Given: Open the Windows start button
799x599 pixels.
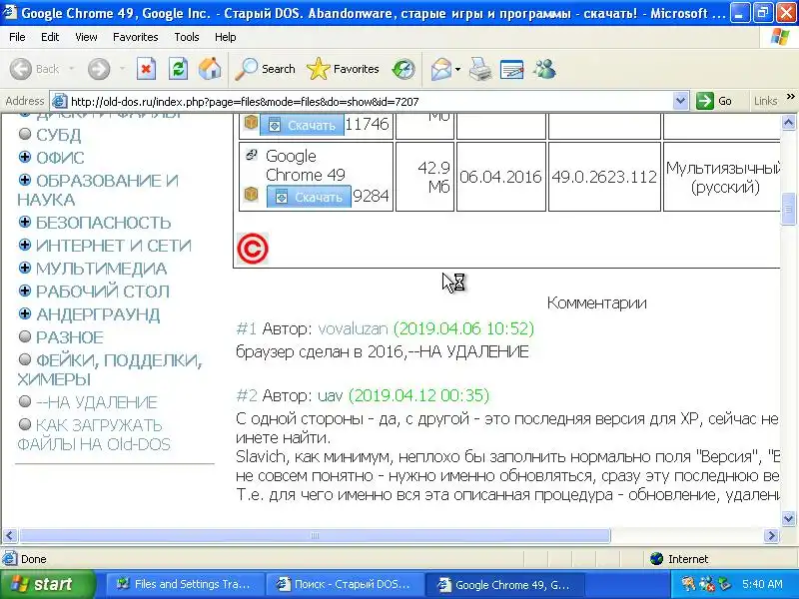Looking at the screenshot, I should pyautogui.click(x=47, y=584).
